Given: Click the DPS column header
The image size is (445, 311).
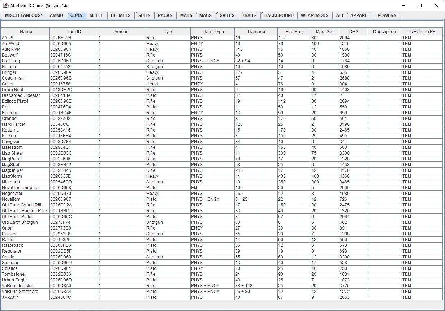Looking at the screenshot, I should tap(354, 32).
